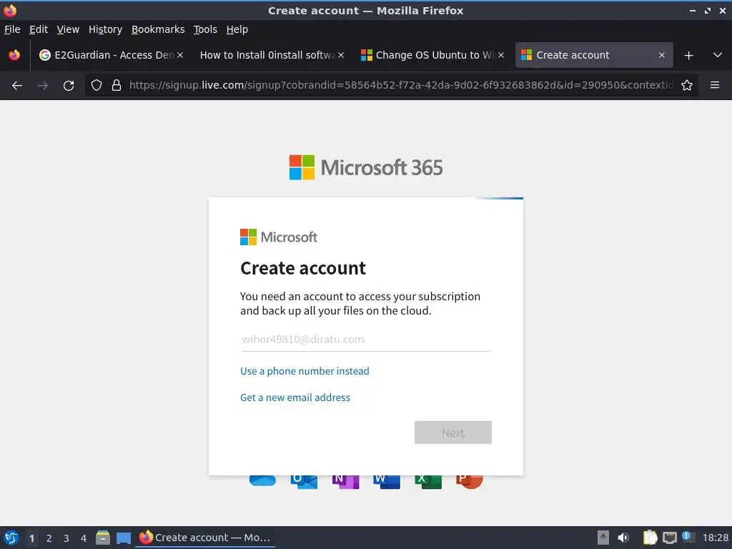Click the OneDrive cloud icon
The height and width of the screenshot is (549, 732).
pyautogui.click(x=262, y=481)
